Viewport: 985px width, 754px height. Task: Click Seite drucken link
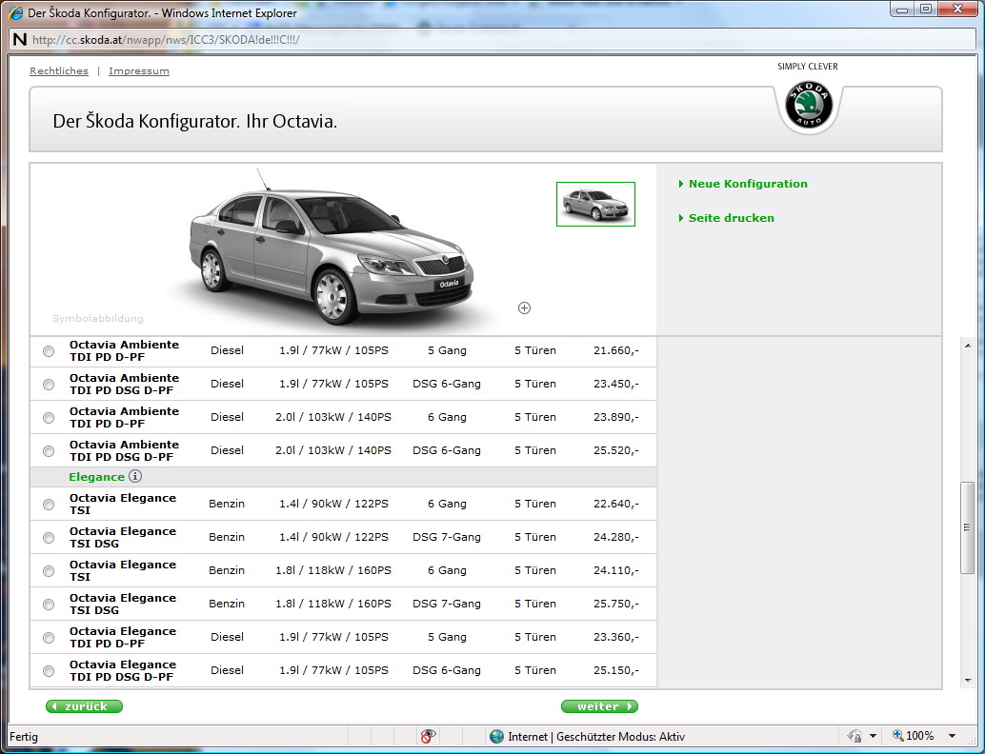732,218
